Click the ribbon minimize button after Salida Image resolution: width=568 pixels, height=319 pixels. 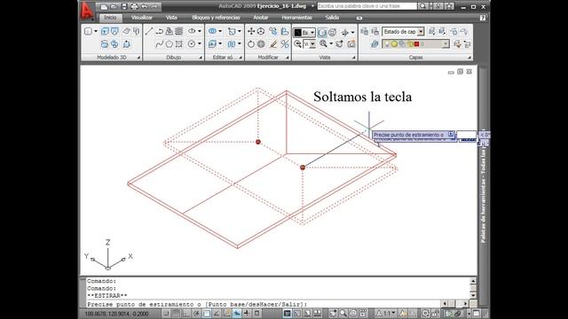tap(359, 18)
